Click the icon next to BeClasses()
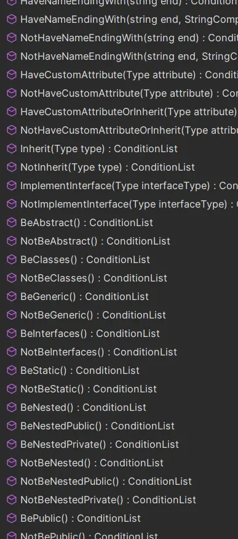 coord(12,259)
